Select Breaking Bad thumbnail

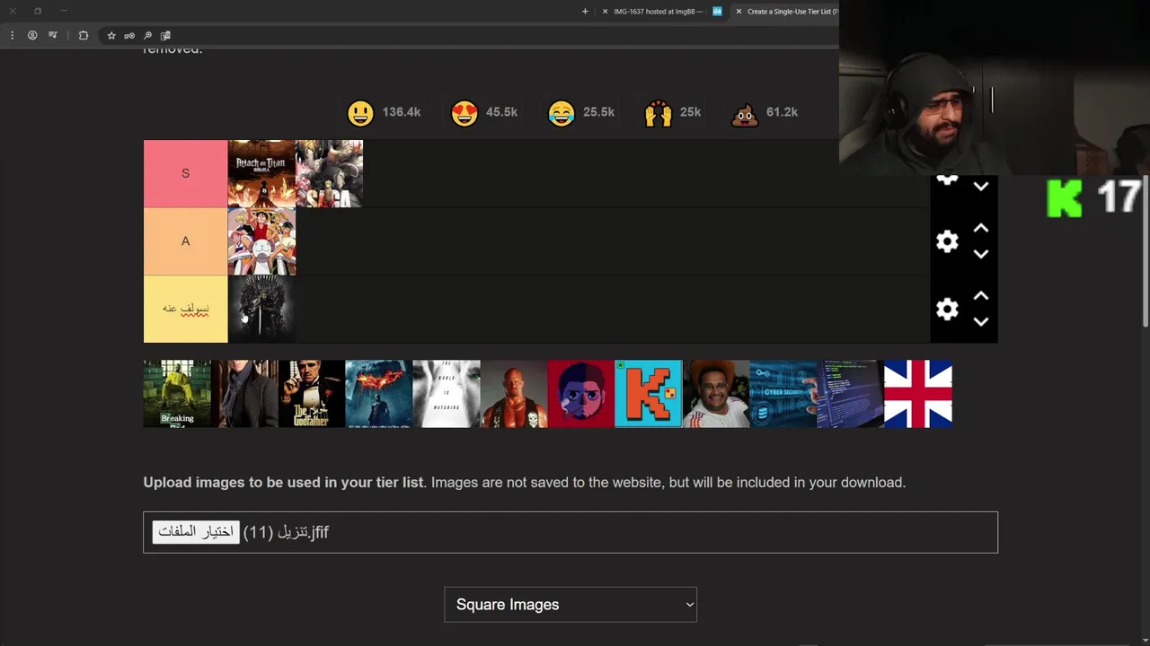pos(177,394)
